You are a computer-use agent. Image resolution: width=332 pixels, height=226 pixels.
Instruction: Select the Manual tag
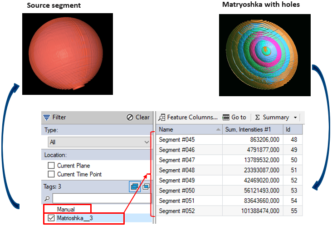pyautogui.click(x=66, y=209)
